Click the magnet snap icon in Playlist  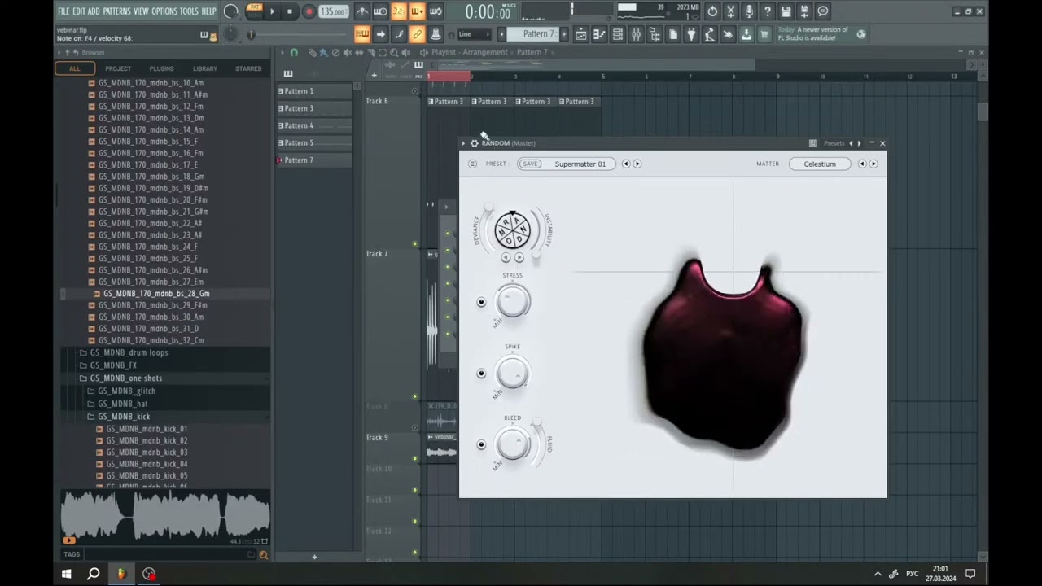point(294,52)
